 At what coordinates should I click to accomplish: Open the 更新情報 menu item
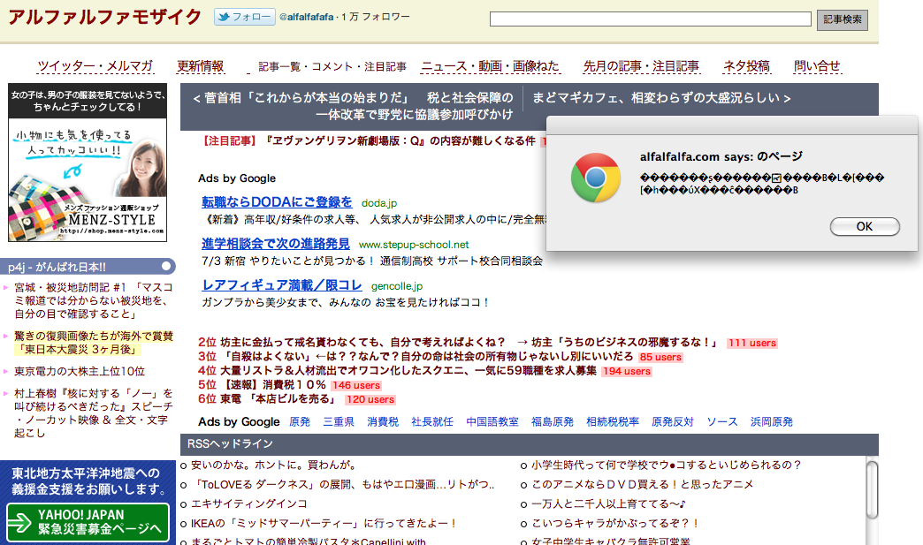pos(201,66)
